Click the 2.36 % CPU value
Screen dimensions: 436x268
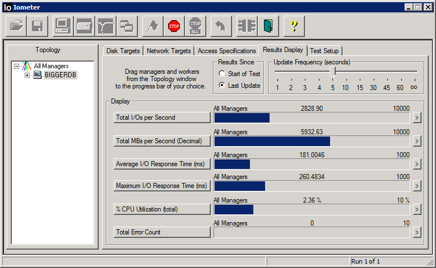pos(312,200)
